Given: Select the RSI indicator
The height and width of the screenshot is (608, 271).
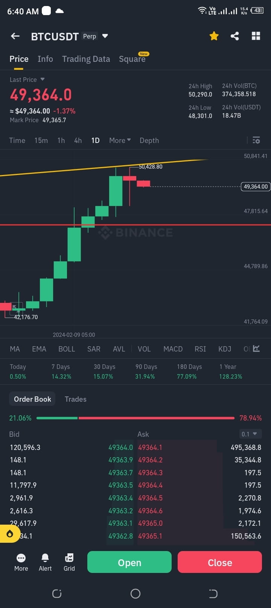Looking at the screenshot, I should 200,349.
